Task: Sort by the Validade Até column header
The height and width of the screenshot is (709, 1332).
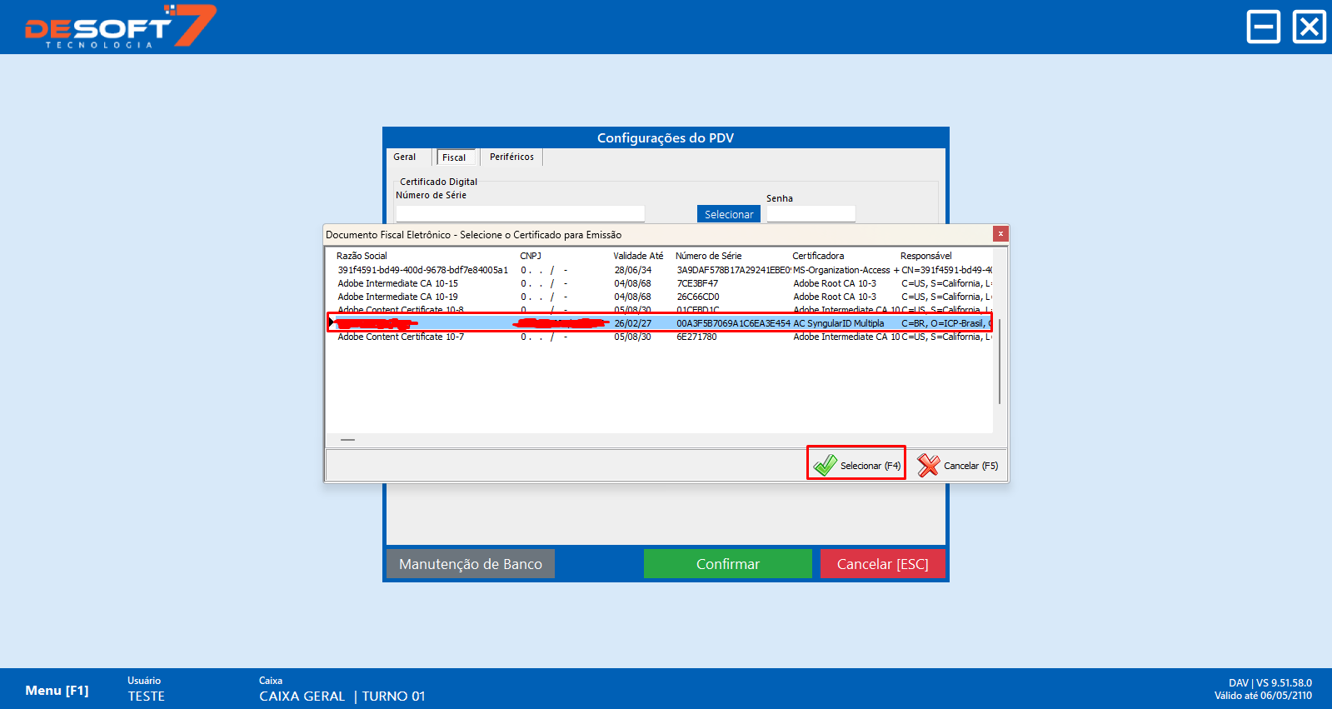Action: pos(639,256)
